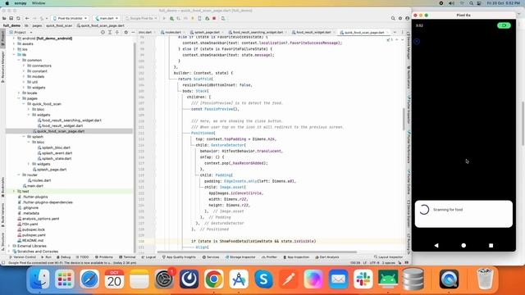Open Safari from the Dock

(x=89, y=279)
